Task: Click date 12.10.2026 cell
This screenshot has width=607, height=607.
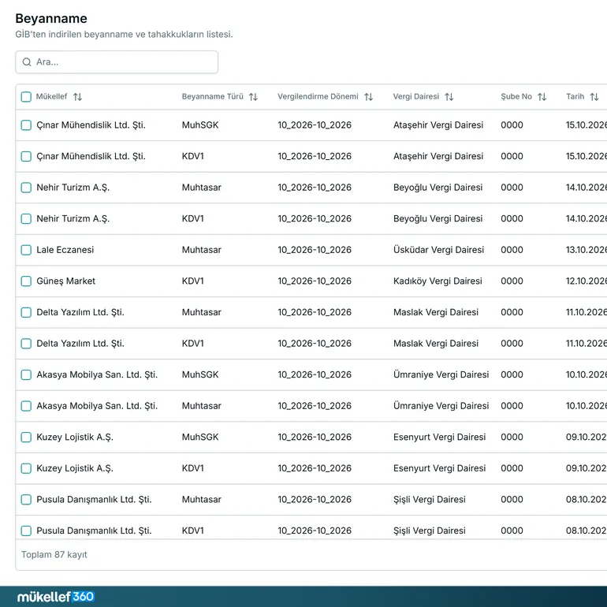Action: coord(586,281)
